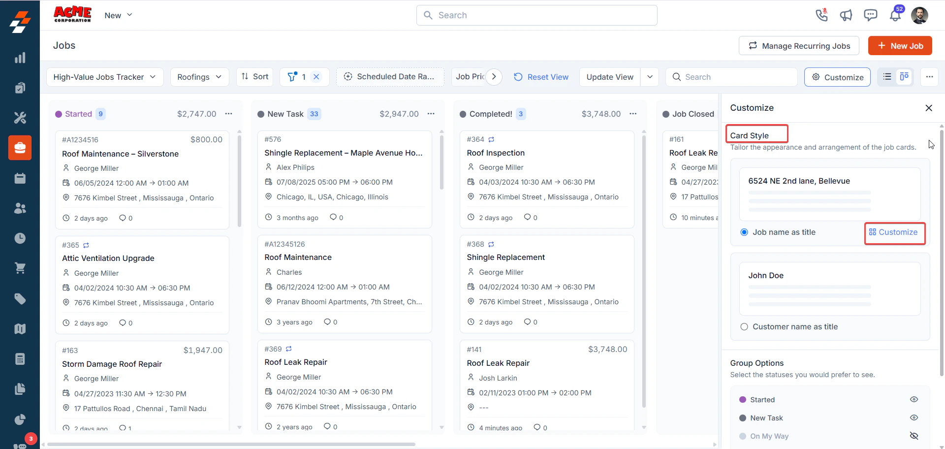Image resolution: width=945 pixels, height=449 pixels.
Task: Open the calculator sidebar icon
Action: click(x=20, y=359)
